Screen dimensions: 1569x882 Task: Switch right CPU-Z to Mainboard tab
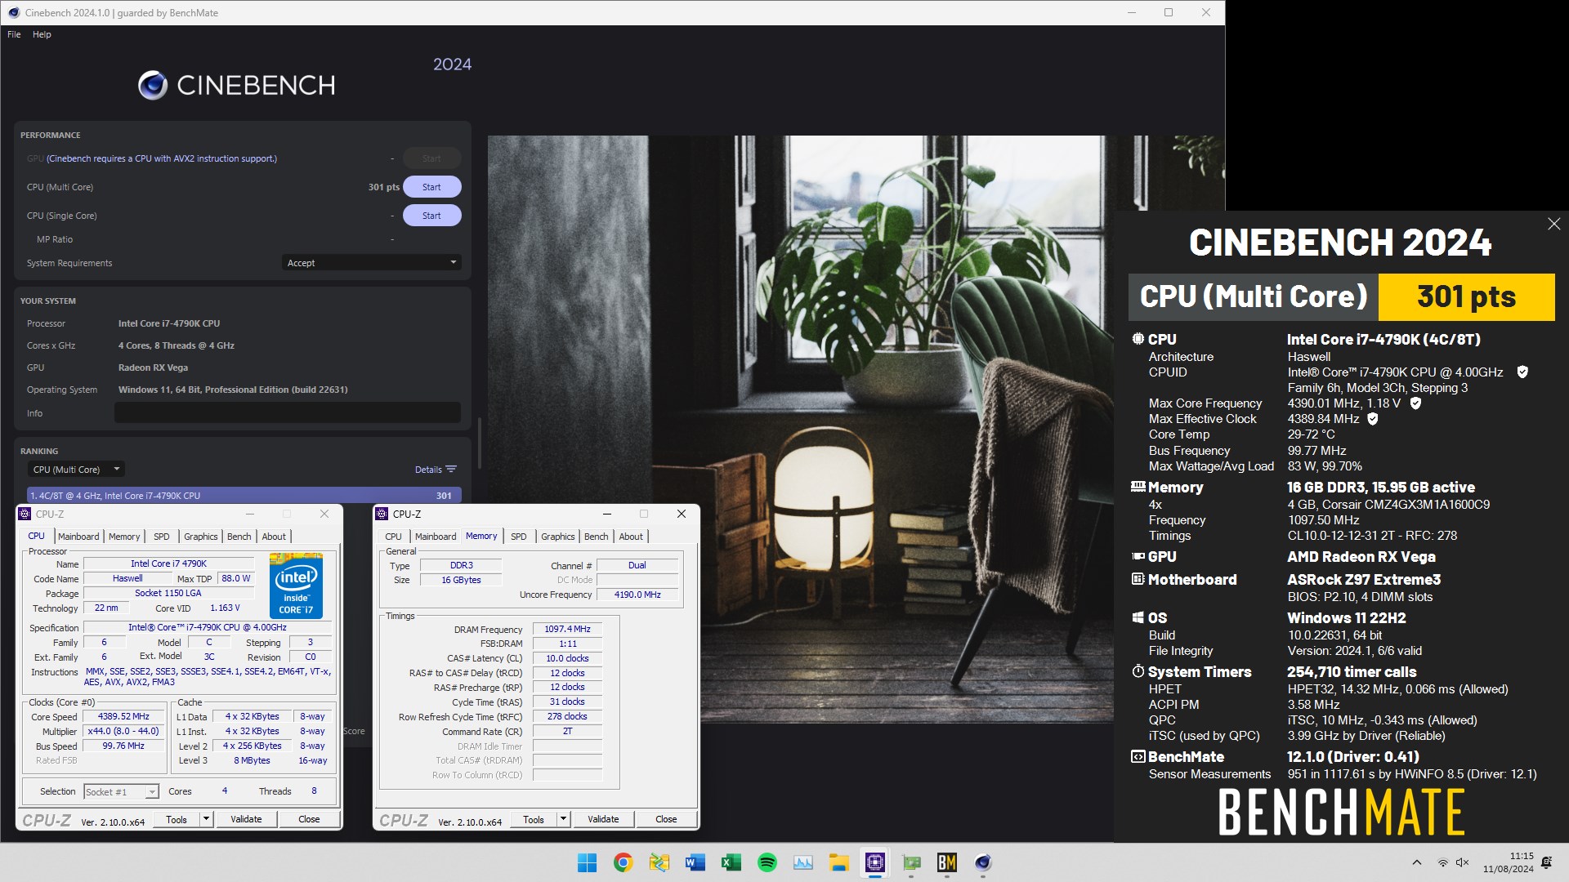pyautogui.click(x=436, y=537)
